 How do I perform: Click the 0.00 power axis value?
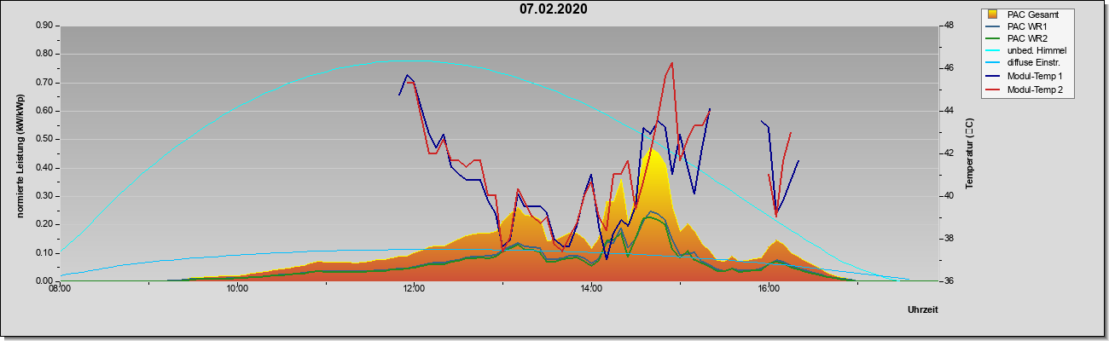pos(44,280)
